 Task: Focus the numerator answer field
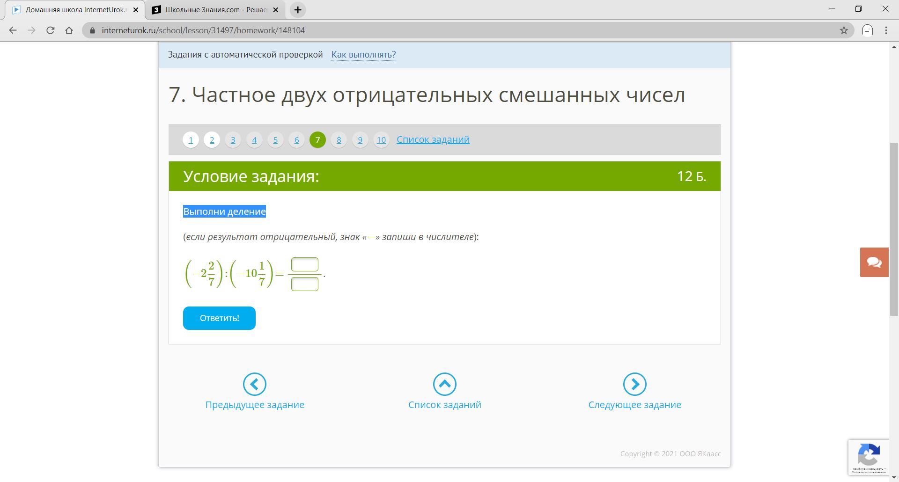tap(305, 265)
